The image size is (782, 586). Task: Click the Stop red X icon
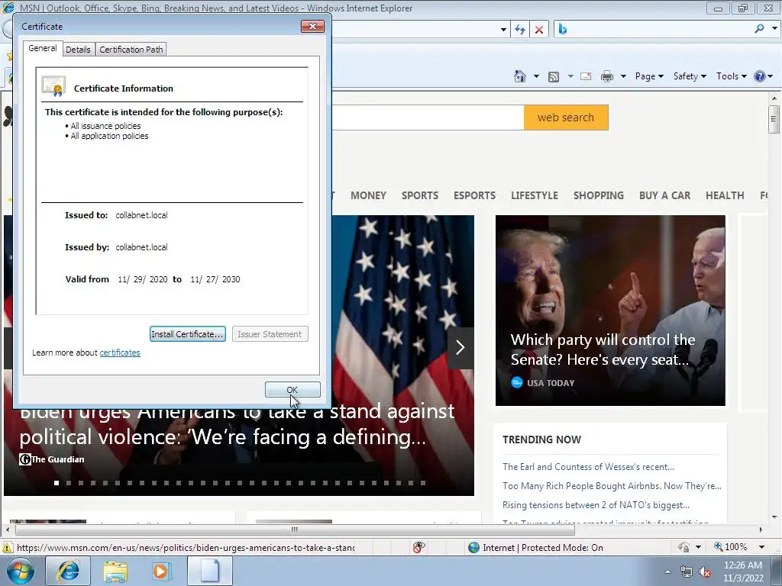539,30
